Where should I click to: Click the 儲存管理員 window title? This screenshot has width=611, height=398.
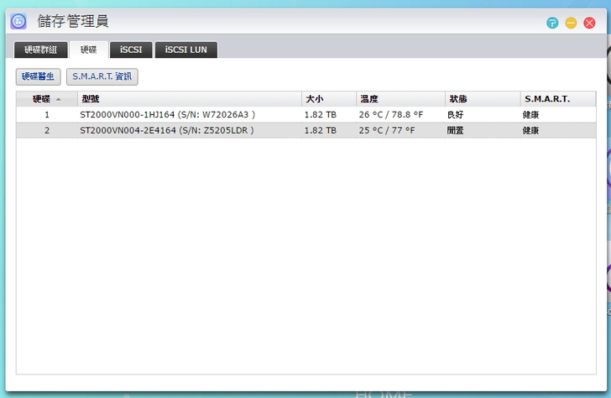tap(73, 22)
